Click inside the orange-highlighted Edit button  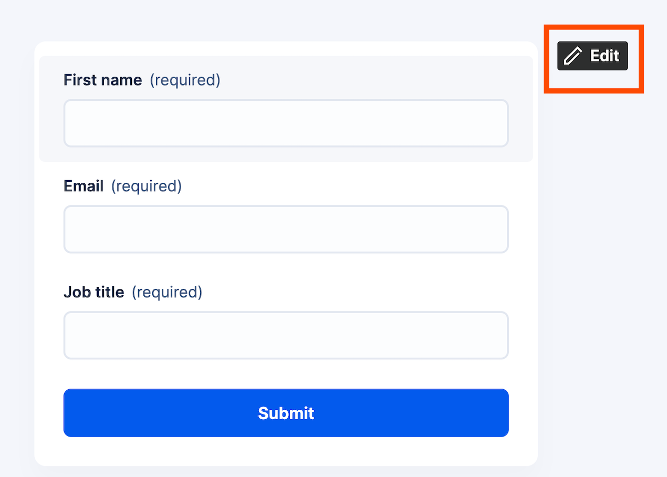(592, 55)
